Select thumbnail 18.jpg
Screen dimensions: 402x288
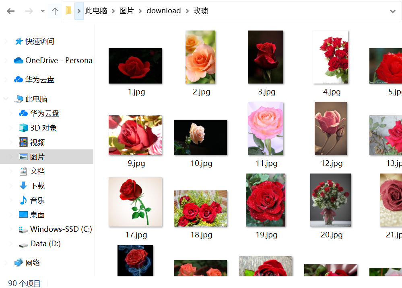click(x=200, y=208)
